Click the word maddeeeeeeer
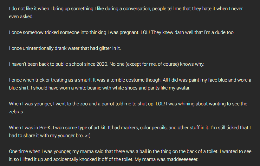 (182, 159)
